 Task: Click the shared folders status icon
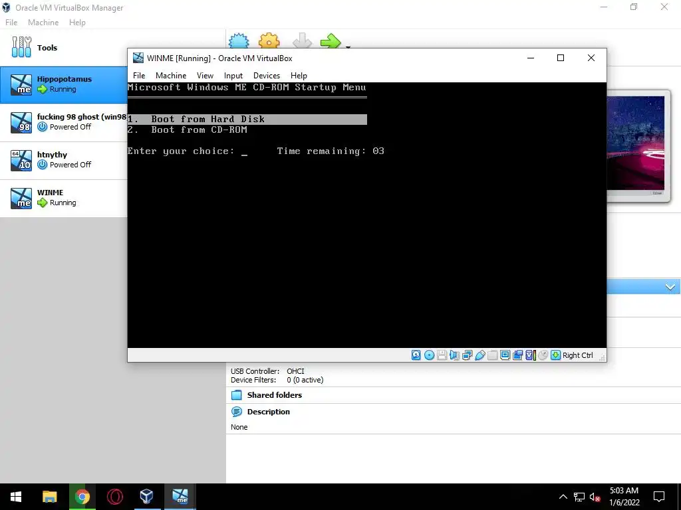(x=493, y=355)
